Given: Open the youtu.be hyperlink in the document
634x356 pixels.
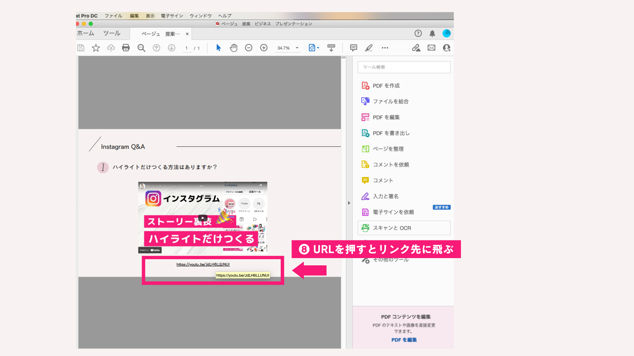Looking at the screenshot, I should click(203, 264).
